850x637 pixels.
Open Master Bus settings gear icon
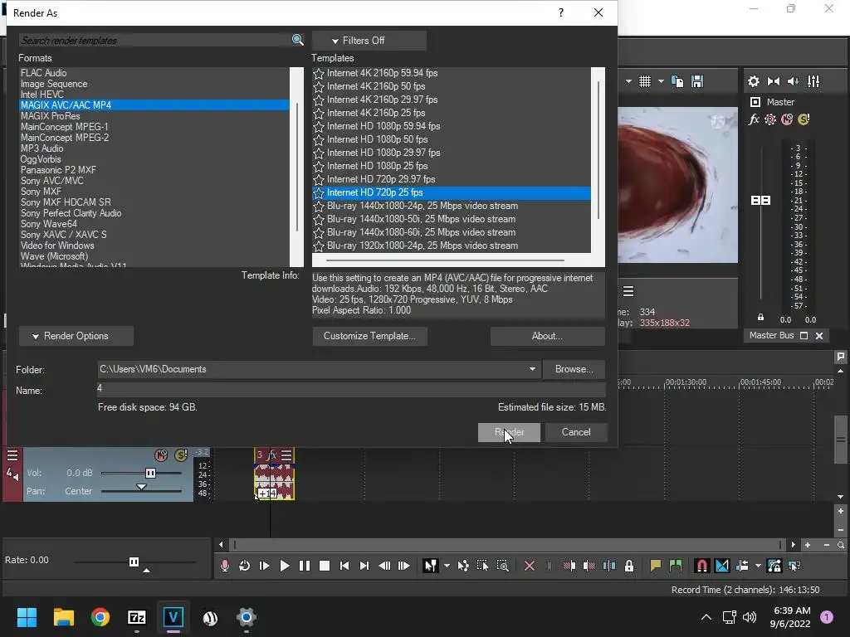pyautogui.click(x=754, y=81)
